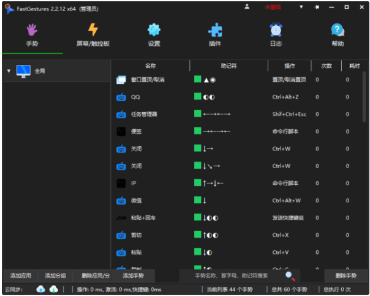Select the 窗口置顶/取消 gesture name
370x296 pixels.
148,80
